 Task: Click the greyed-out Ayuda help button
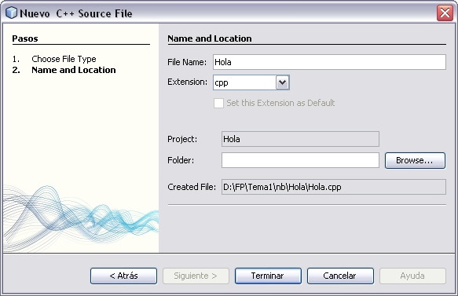[412, 276]
